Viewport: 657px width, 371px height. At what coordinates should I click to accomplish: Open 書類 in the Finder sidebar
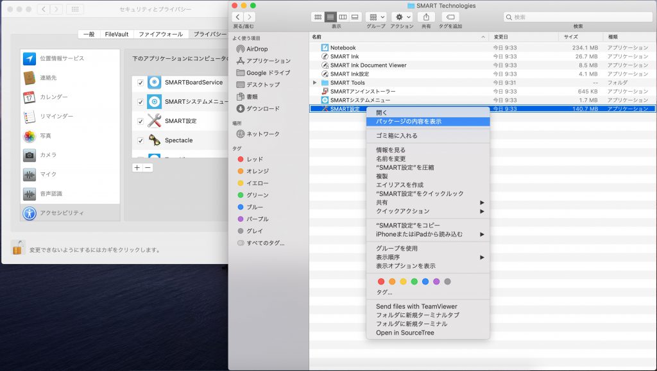[247, 97]
